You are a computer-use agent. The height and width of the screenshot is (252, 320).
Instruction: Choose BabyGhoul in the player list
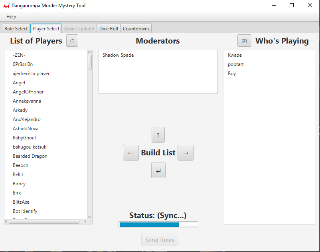point(46,138)
